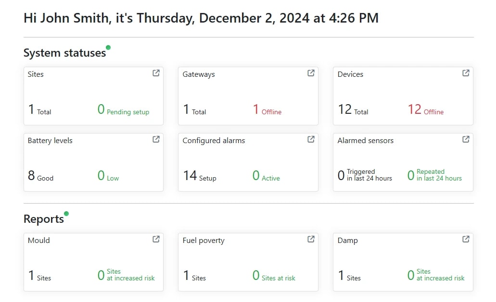
Task: Open the Gateways card external link icon
Action: pos(310,72)
